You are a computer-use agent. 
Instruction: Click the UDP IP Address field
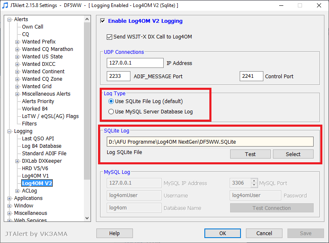[135, 63]
